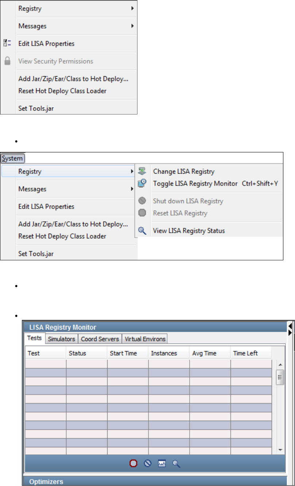Viewport: 295px width, 486px height.
Task: Select Set Tools.jar in the System menu
Action: (x=36, y=253)
